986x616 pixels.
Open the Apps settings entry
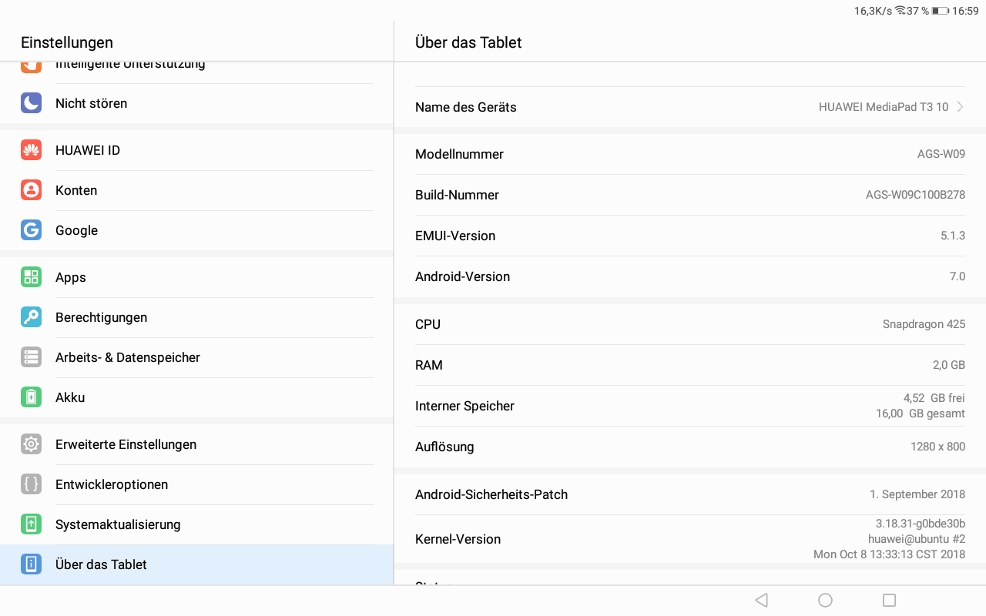coord(196,277)
